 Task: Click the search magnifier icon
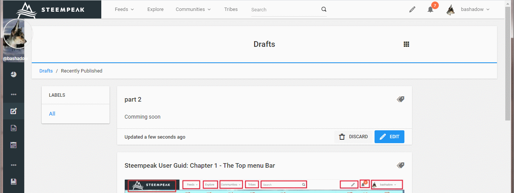point(324,9)
